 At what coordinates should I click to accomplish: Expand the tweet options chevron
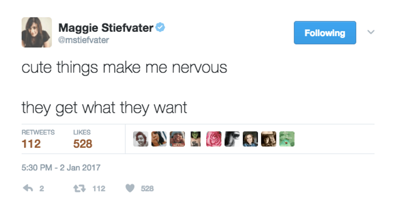click(x=371, y=32)
